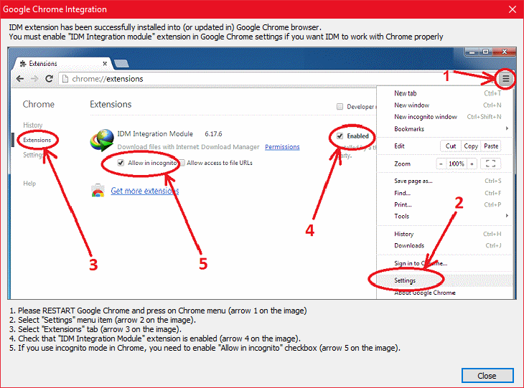Reload the page with refresh icon

(49, 79)
